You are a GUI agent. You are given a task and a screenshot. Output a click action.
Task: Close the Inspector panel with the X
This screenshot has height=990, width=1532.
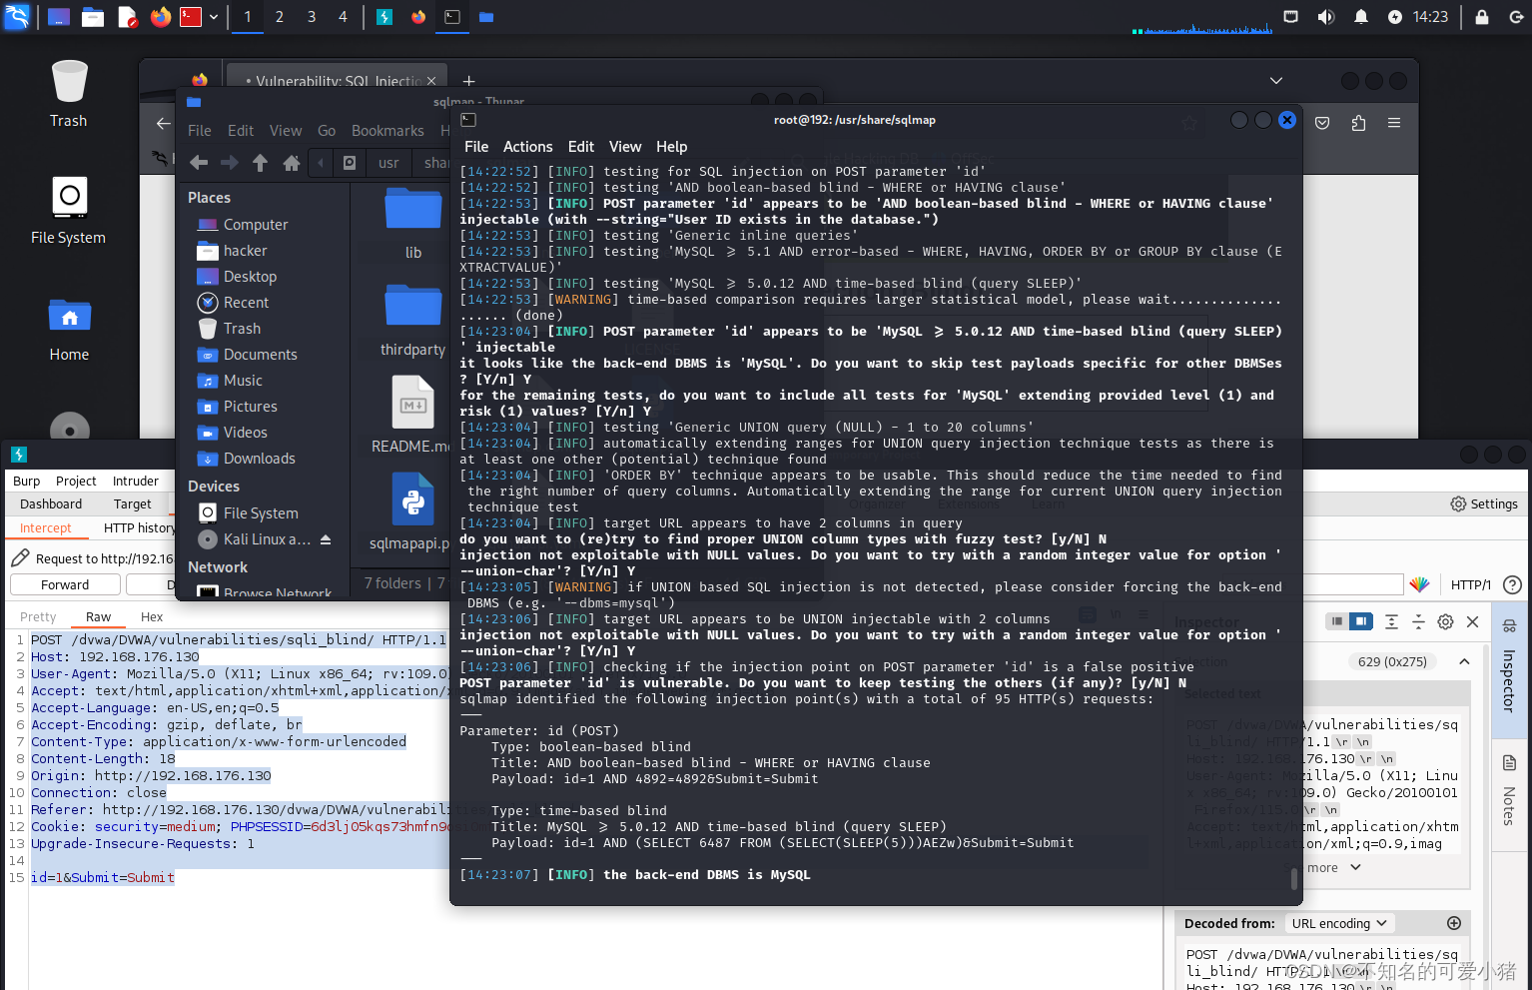1472,621
